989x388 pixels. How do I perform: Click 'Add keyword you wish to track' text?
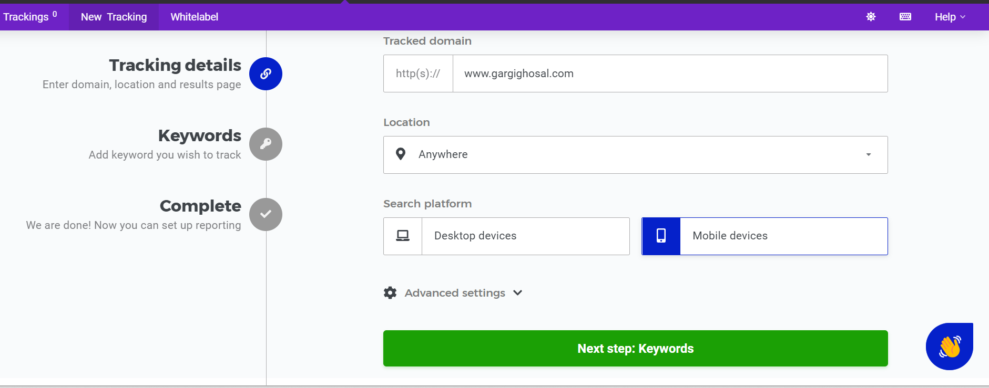165,155
